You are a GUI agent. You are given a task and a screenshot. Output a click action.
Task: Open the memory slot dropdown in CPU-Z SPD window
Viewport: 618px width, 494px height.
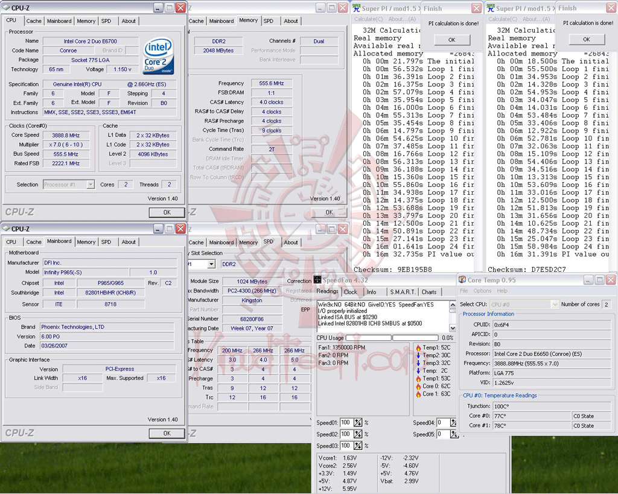point(211,264)
